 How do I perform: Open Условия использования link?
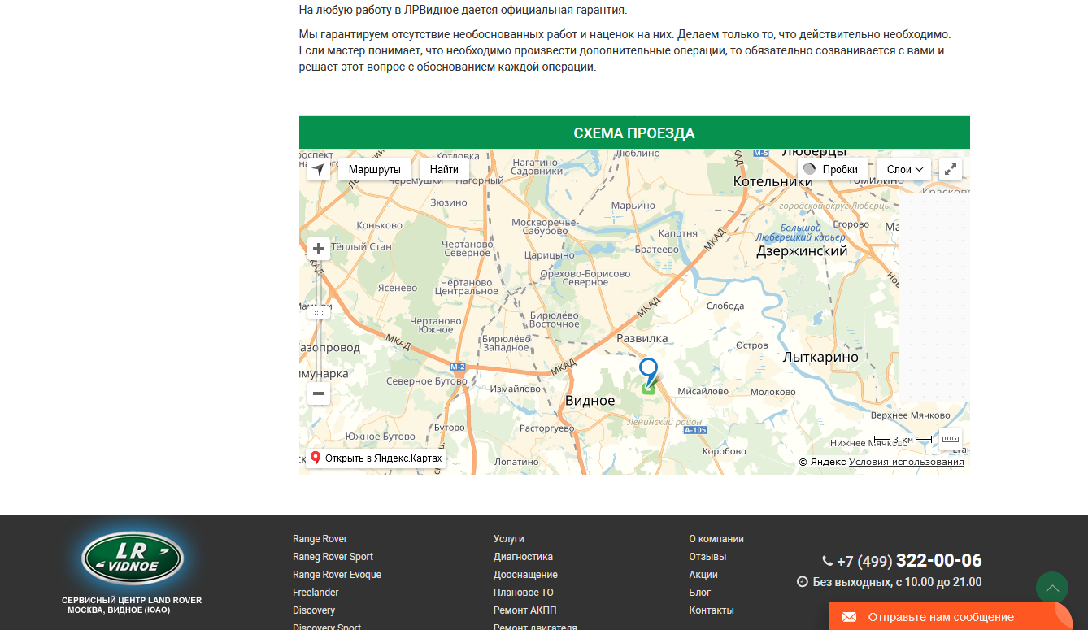[x=907, y=462]
